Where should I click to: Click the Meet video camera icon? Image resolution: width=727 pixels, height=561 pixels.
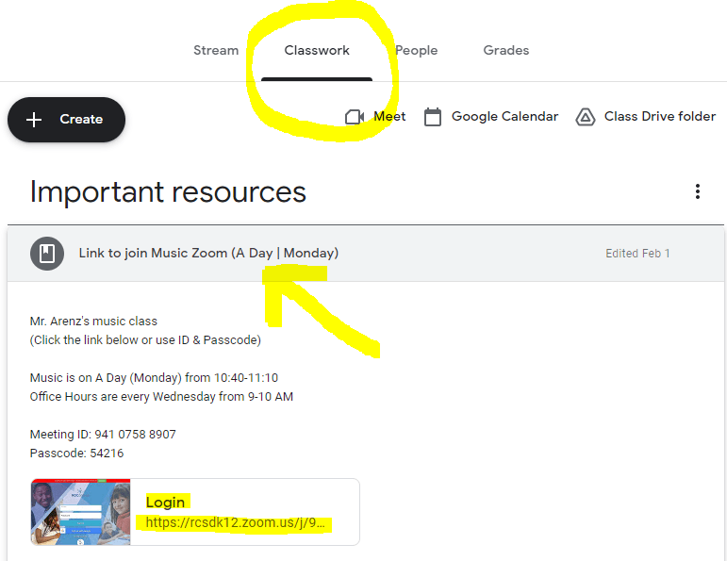pos(355,117)
